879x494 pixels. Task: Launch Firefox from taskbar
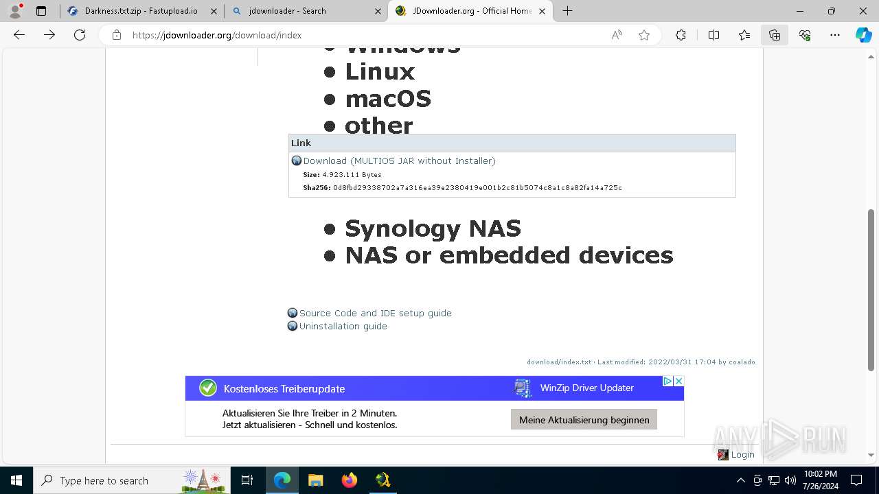pyautogui.click(x=350, y=480)
